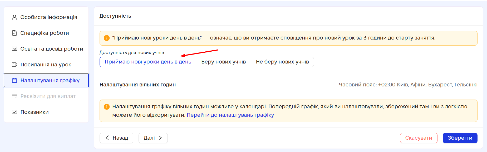Go to Освіта та досвід роботи section
Viewport: 487px width, 152px height.
pos(52,49)
